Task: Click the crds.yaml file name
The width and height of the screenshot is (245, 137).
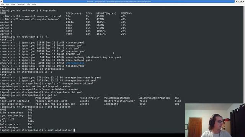Action: [73, 48]
